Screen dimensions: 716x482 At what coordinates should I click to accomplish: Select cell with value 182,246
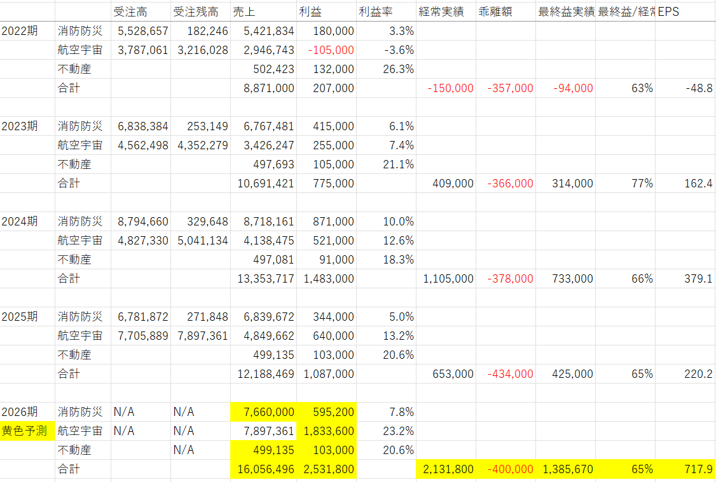[x=200, y=31]
